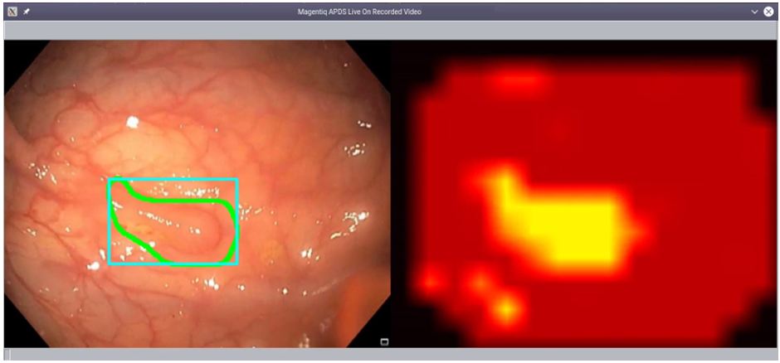This screenshot has height=363, width=780.
Task: Click the polyp outlined in green in the video
Action: pyautogui.click(x=174, y=222)
